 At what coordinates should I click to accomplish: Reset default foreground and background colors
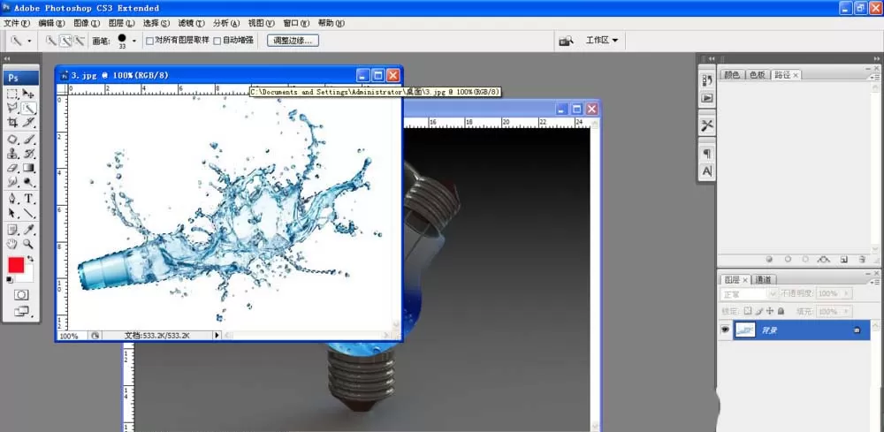(x=10, y=280)
